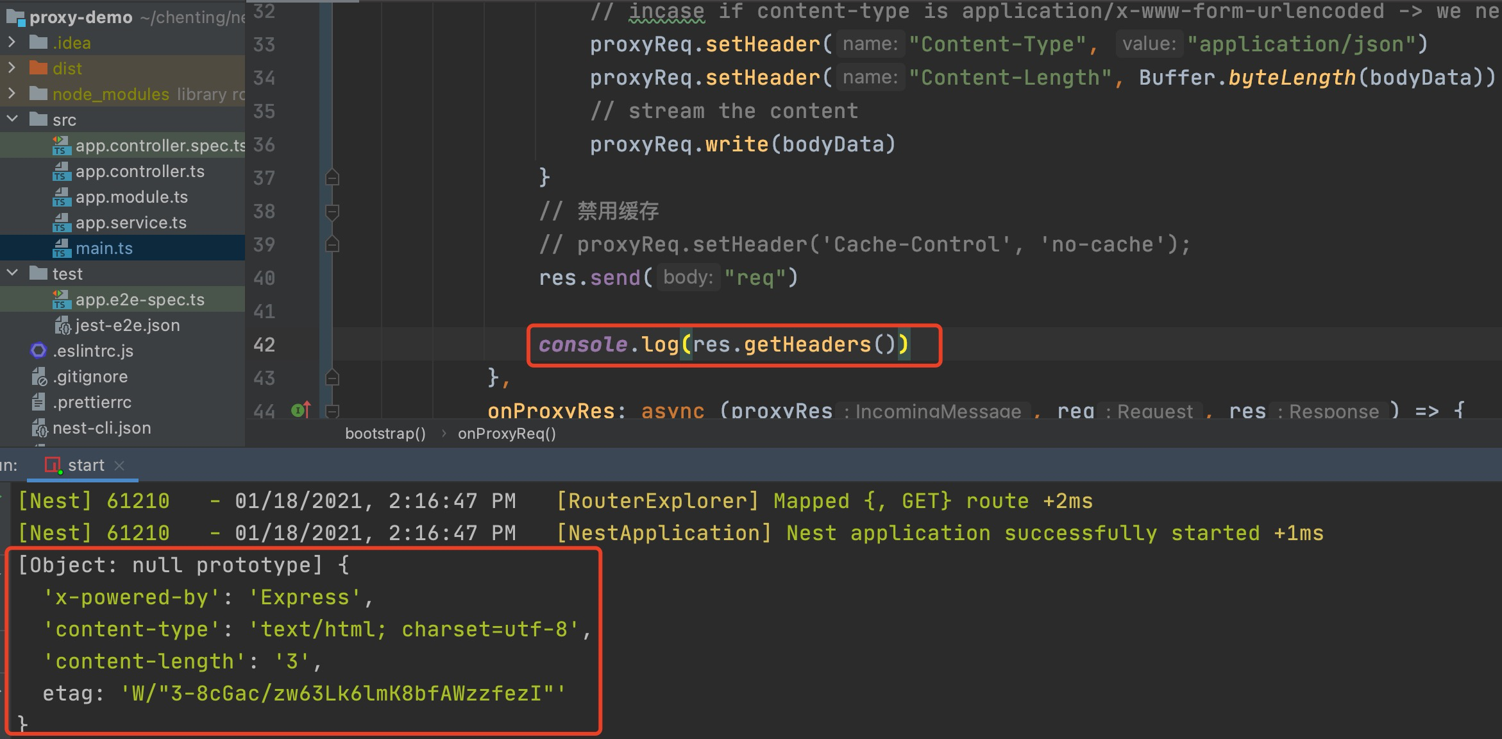Click the RouterExplorer log line

(x=555, y=501)
